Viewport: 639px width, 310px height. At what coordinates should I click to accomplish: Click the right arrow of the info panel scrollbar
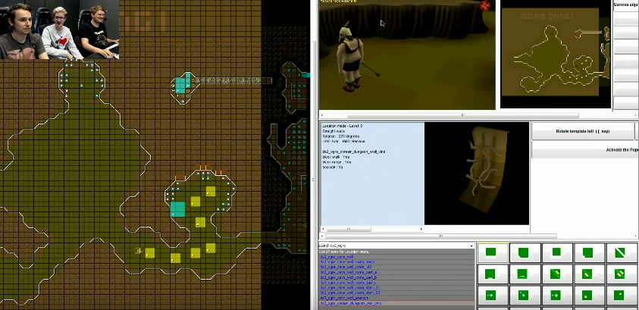[x=421, y=230]
